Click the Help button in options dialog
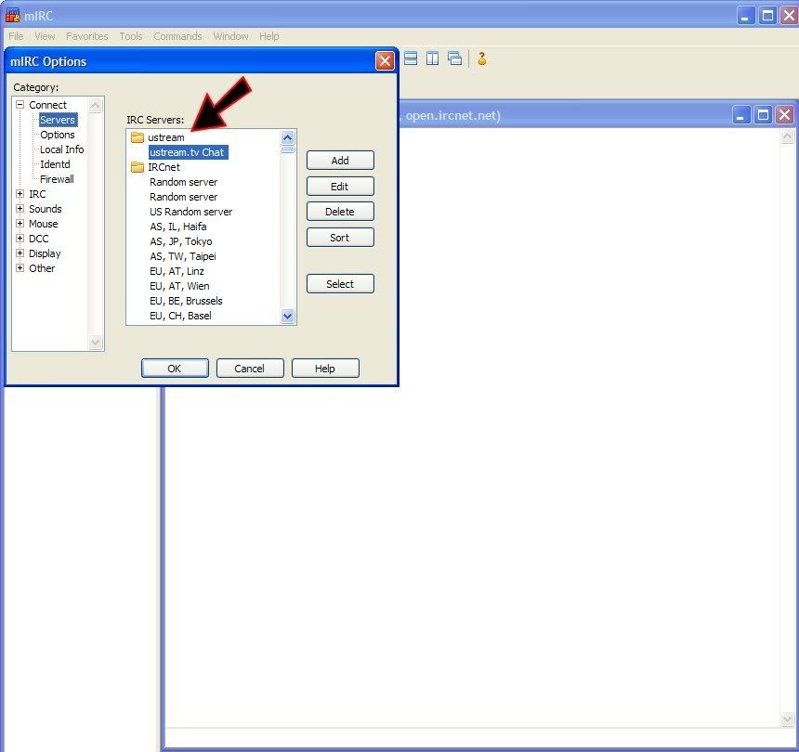 tap(325, 368)
